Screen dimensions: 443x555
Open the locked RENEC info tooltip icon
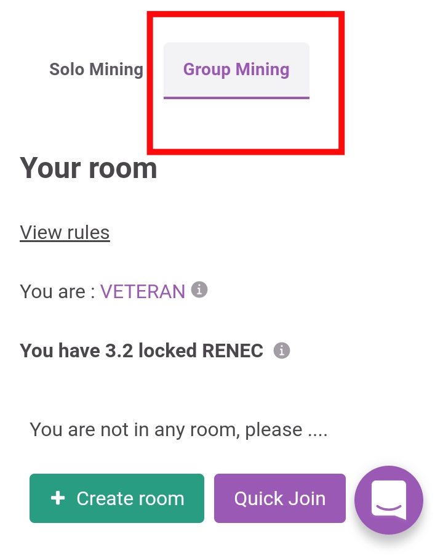pos(281,350)
